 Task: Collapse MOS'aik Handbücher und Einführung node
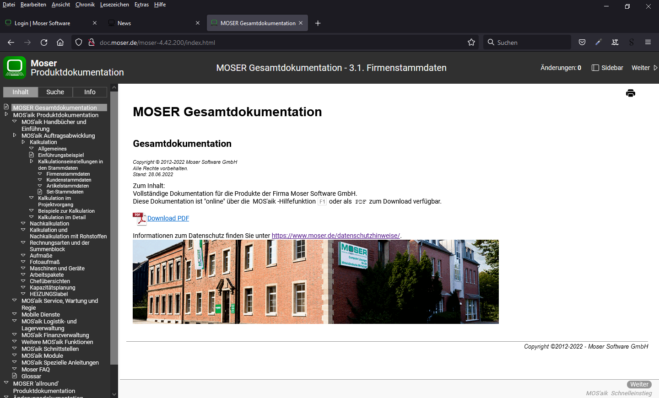[x=14, y=122]
